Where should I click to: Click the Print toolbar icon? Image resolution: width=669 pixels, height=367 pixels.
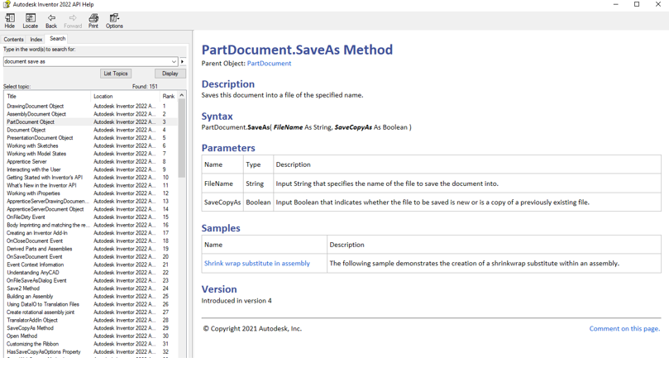(x=93, y=21)
